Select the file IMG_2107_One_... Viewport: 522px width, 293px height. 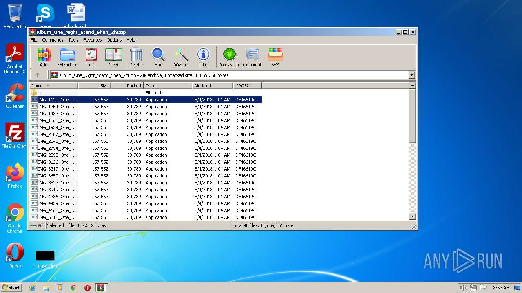(146, 134)
